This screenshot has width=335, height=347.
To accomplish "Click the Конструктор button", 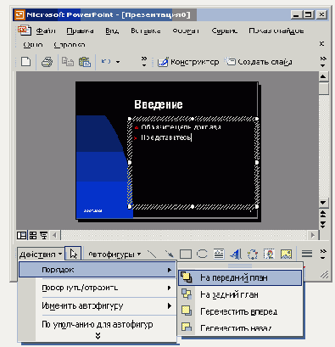I will [188, 62].
